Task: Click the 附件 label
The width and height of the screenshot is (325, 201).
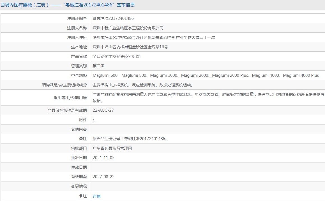Action: 83,120
